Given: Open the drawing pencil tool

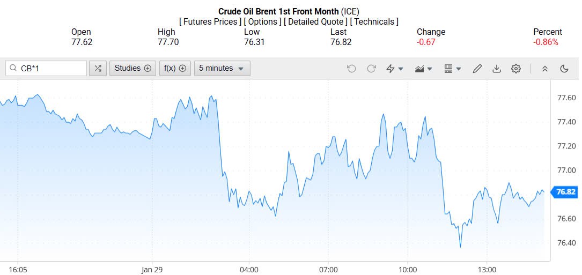Looking at the screenshot, I should (477, 69).
